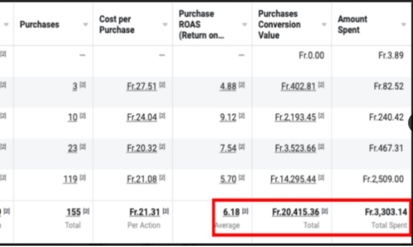Click footnote icon beside Fr.3,523.66

(322, 148)
